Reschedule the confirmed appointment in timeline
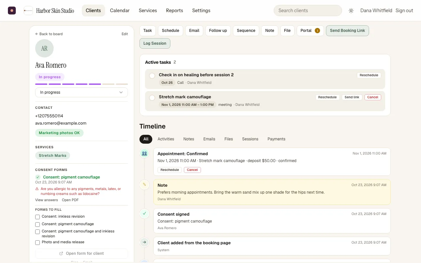 (x=170, y=170)
